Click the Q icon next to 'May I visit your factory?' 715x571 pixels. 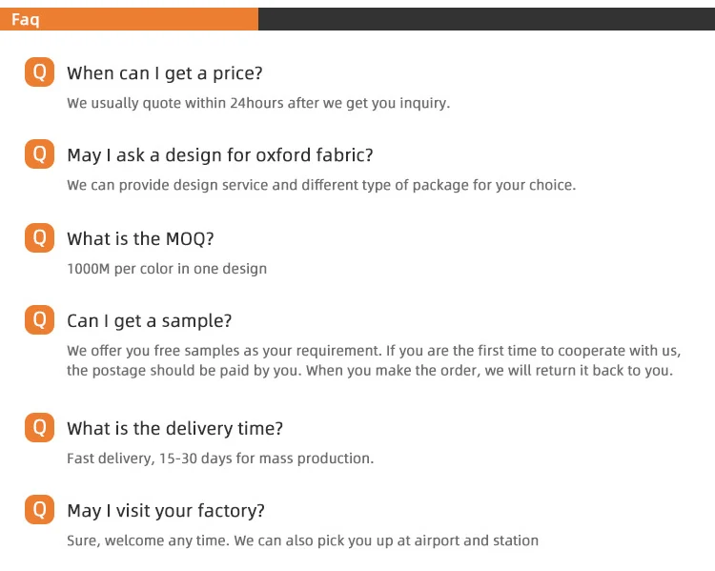click(39, 511)
